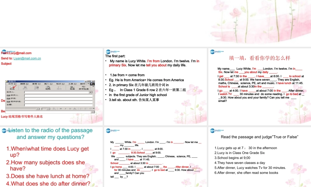Click question '2.How many subjects does she have?'
Screen dimensions: 311x187
[45, 165]
